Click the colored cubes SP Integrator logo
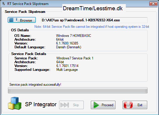 (15, 103)
